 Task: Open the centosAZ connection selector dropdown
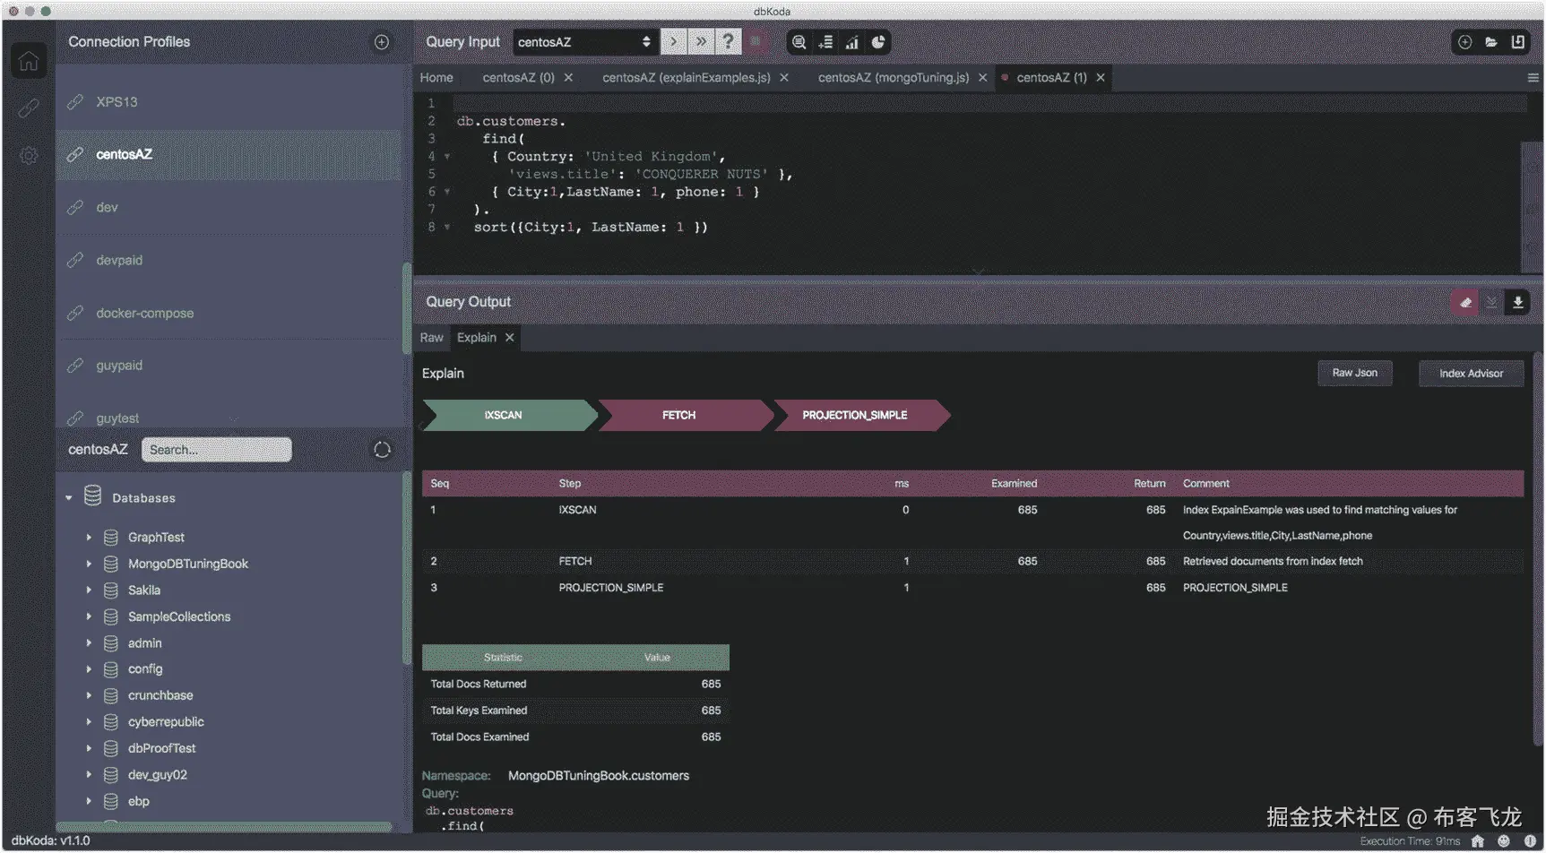(x=585, y=42)
